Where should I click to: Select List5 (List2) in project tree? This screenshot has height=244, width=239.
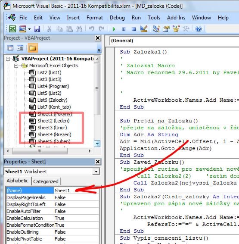pyautogui.click(x=50, y=93)
